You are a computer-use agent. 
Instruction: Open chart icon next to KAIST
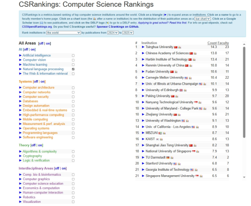coord(161,139)
